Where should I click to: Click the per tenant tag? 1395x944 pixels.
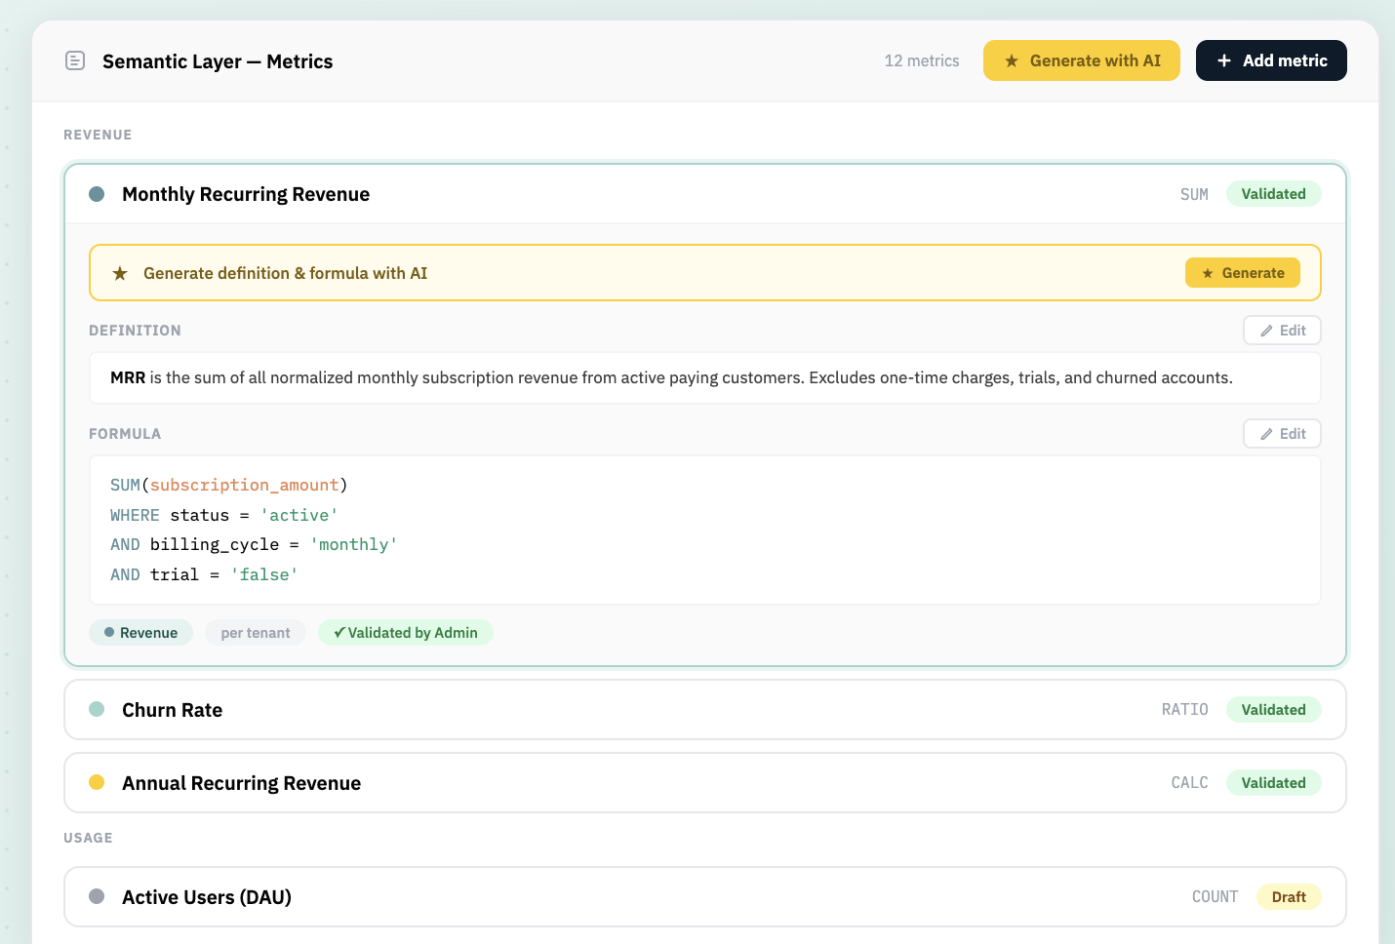[256, 633]
